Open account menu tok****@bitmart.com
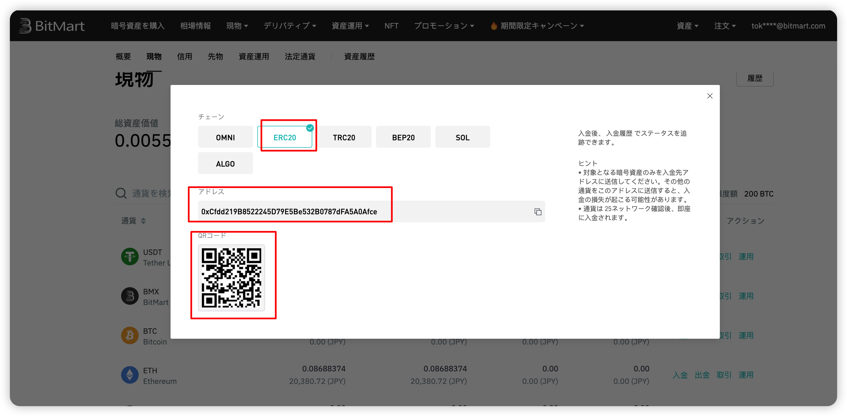The image size is (847, 416). click(788, 25)
